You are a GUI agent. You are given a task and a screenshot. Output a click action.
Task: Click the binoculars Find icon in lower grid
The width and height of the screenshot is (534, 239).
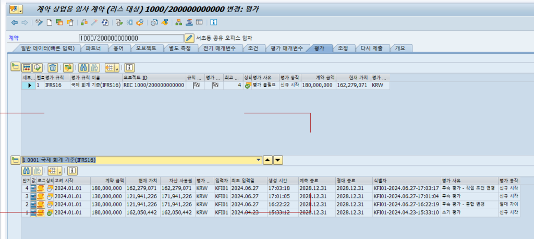27,171
